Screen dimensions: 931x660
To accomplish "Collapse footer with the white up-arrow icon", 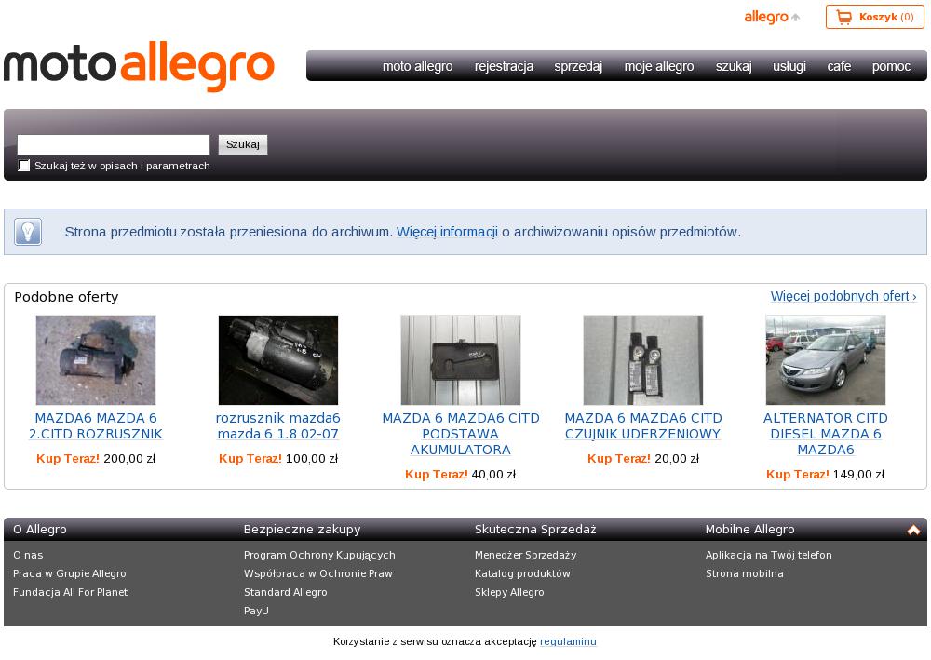I will tap(913, 530).
